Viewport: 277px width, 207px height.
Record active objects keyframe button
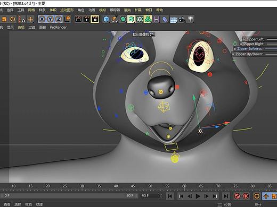(237, 196)
